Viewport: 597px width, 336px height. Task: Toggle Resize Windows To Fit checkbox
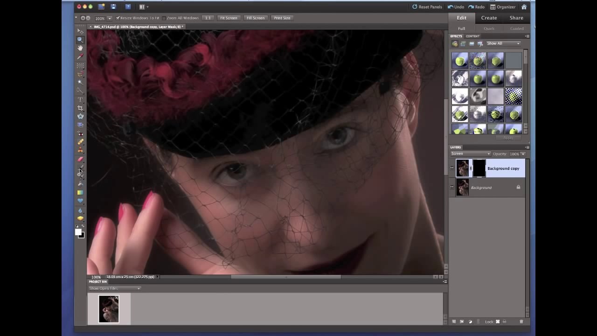pos(118,18)
